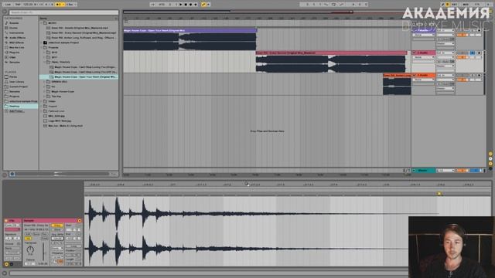This screenshot has height=278, width=495.
Task: Select Sounds in browser categories
Action: pyautogui.click(x=14, y=23)
